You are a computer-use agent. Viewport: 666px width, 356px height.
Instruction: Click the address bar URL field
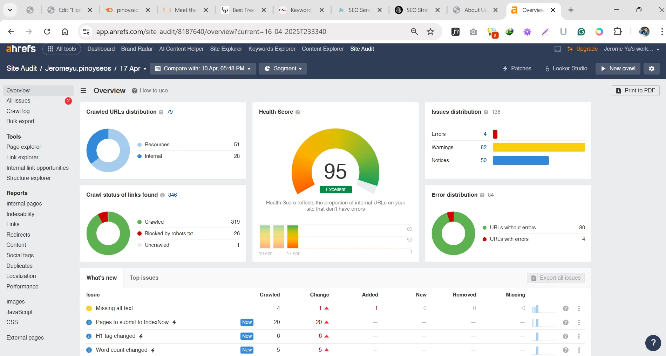click(211, 32)
